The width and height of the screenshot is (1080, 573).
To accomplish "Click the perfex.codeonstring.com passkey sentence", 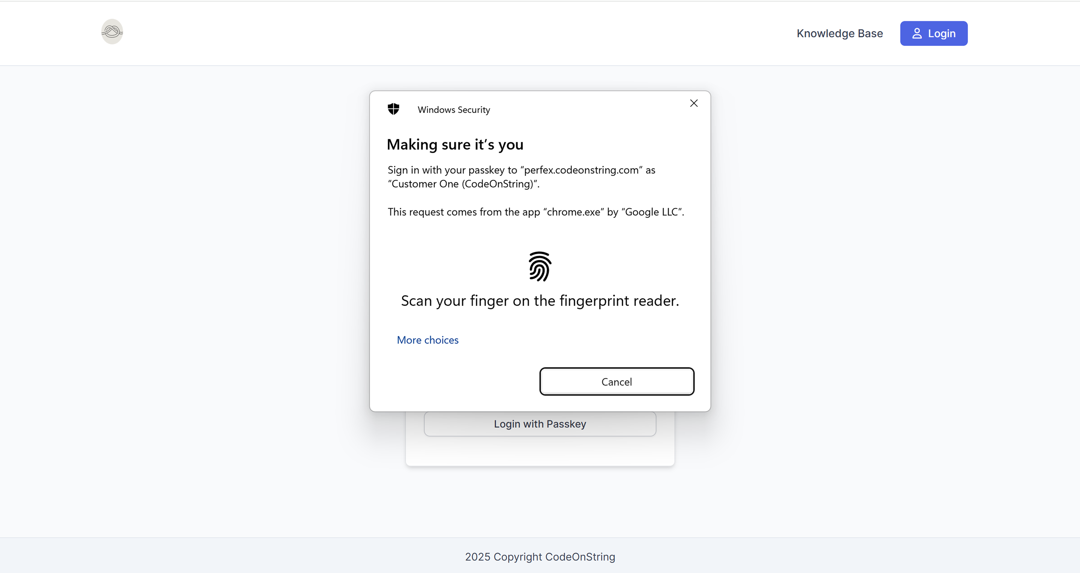I will click(x=521, y=170).
